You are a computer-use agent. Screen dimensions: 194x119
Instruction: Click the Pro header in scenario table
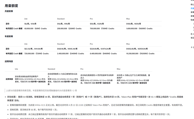coord(82,69)
